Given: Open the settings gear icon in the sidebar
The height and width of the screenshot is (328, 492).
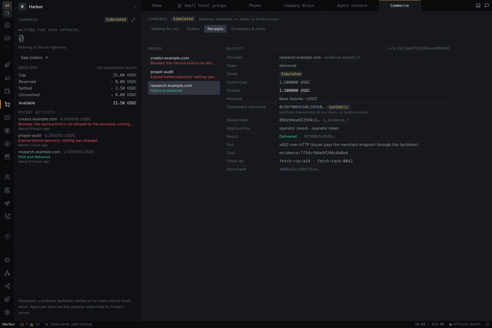Looking at the screenshot, I should coord(7,312).
